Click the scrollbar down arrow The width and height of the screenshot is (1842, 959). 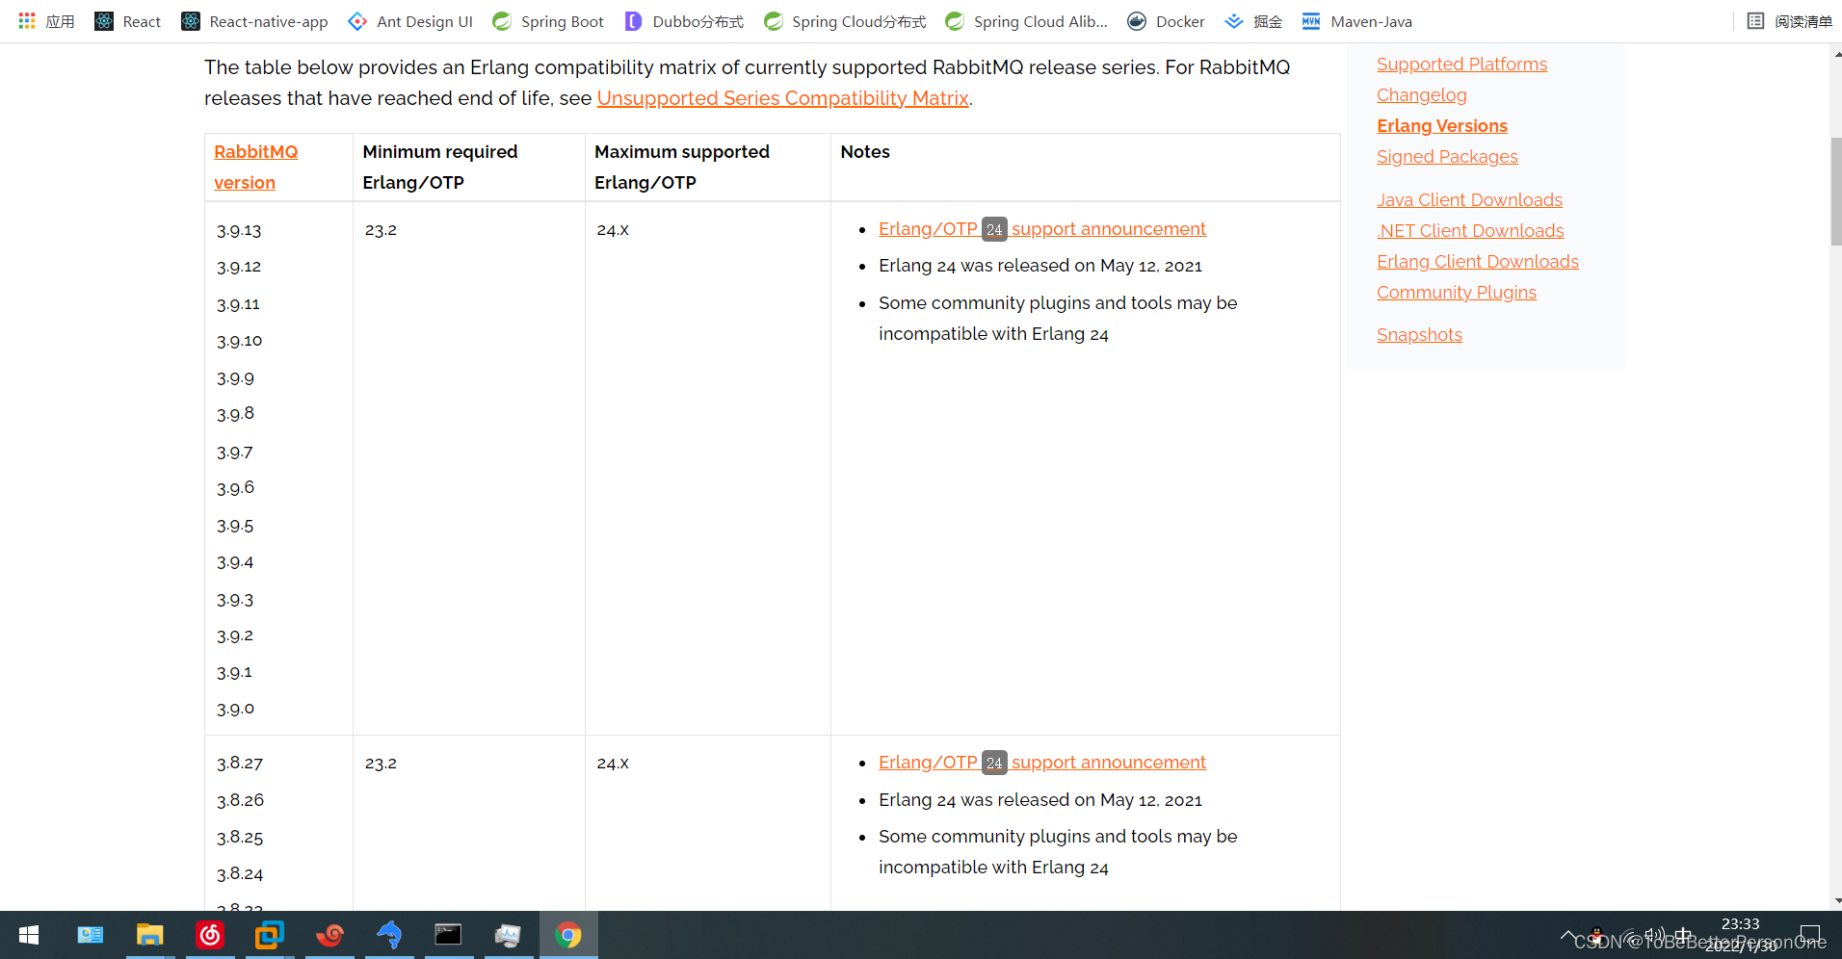pos(1836,901)
